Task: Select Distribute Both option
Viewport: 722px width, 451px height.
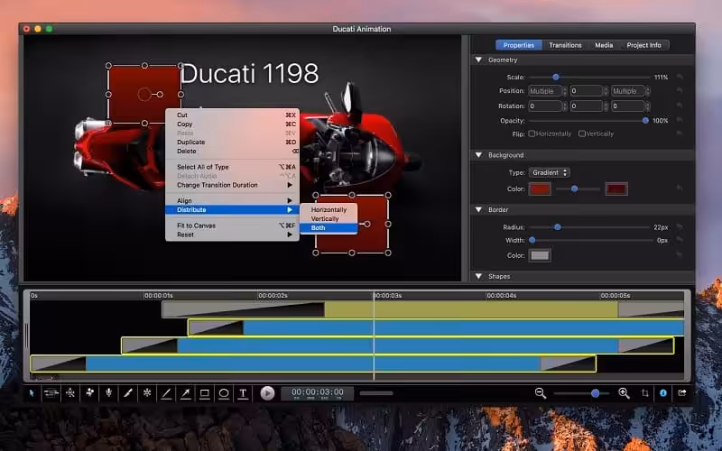Action: [329, 228]
